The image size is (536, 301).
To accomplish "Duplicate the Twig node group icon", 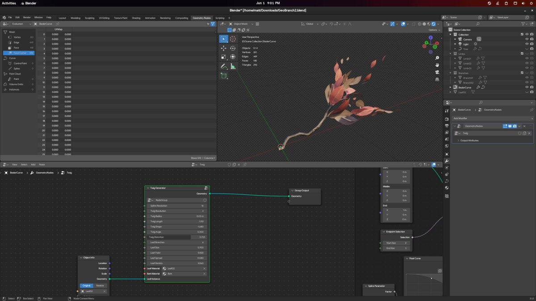I will coord(524,133).
